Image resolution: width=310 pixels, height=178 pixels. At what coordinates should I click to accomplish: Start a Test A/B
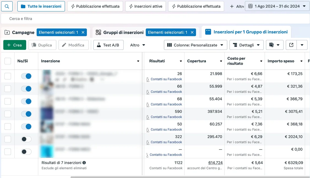(x=108, y=45)
